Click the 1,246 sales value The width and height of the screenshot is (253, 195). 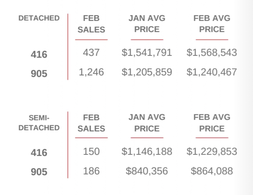(91, 72)
